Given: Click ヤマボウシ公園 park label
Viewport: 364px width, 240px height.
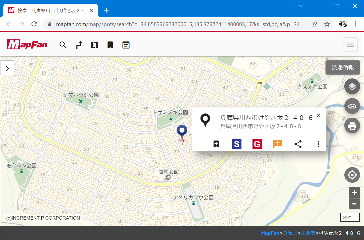Looking at the screenshot, I should point(81,95).
